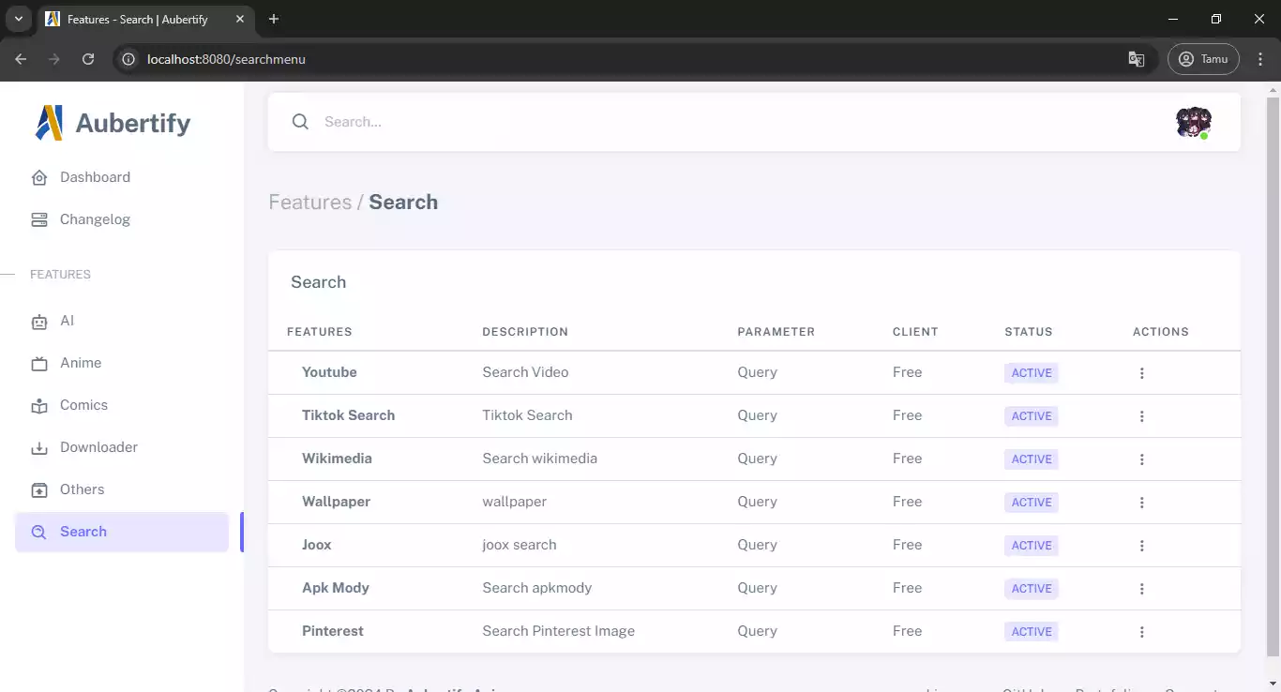This screenshot has width=1281, height=692.
Task: Open actions menu for Wallpaper row
Action: tap(1141, 503)
